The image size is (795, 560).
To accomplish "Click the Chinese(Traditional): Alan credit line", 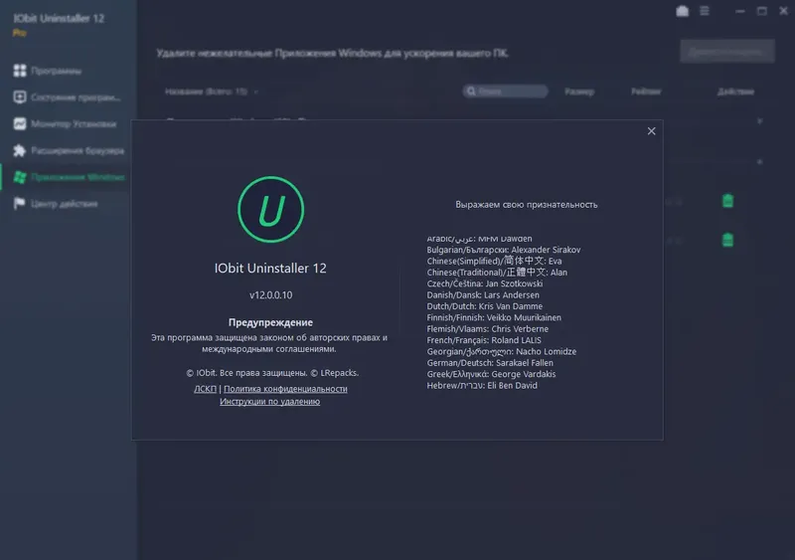I will pos(497,273).
